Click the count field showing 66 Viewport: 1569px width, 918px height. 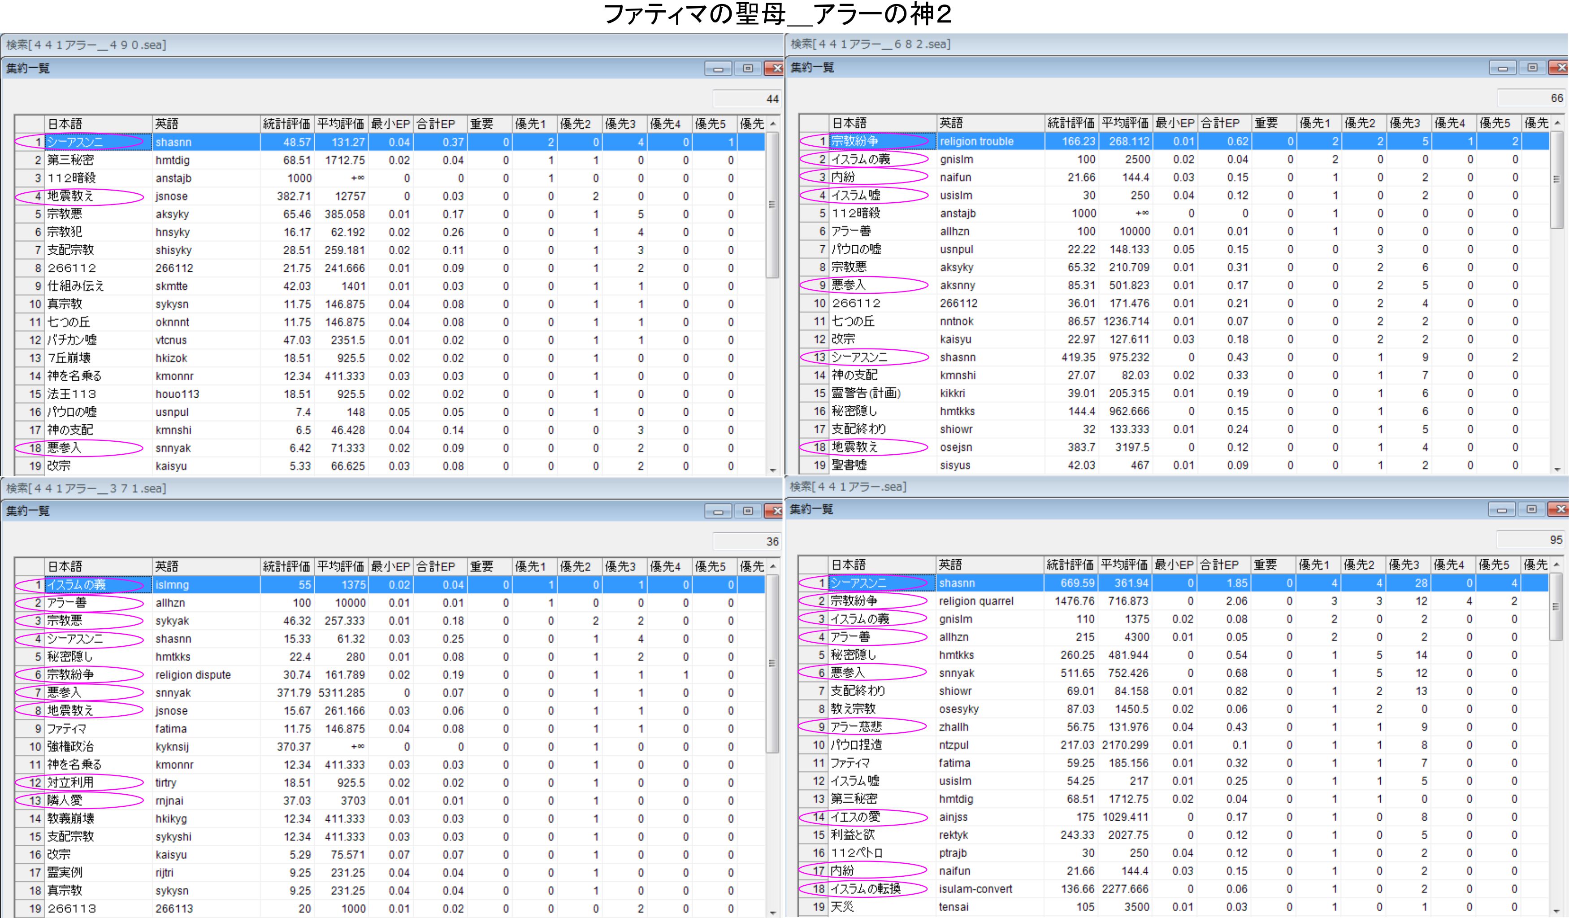click(x=1532, y=98)
